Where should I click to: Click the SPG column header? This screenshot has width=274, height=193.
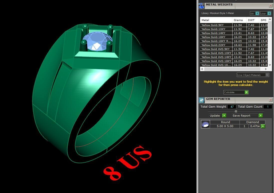[x=264, y=20]
